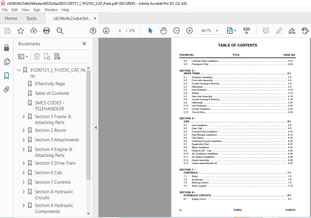Select the highlighter pen tool
The width and height of the screenshot is (311, 218).
click(279, 31)
